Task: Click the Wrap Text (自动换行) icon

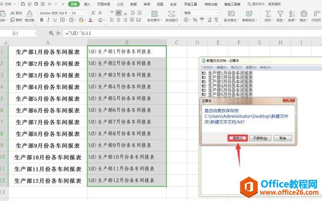Action: coord(172,14)
